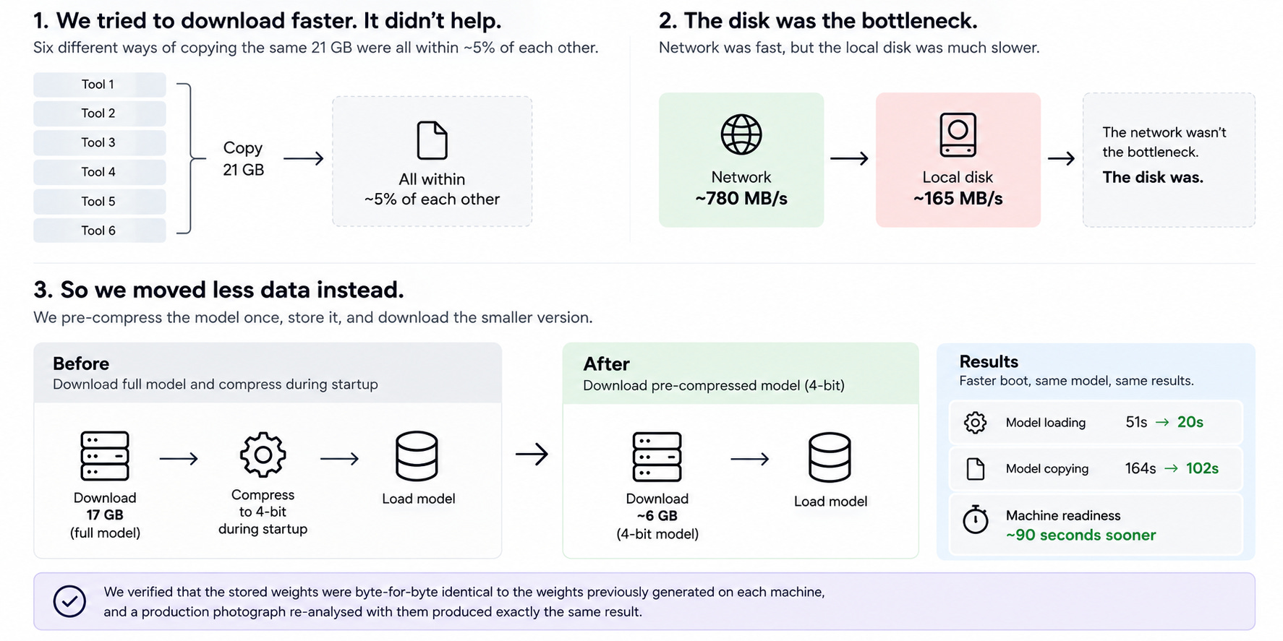Click the gear icon beside Model loading

976,423
